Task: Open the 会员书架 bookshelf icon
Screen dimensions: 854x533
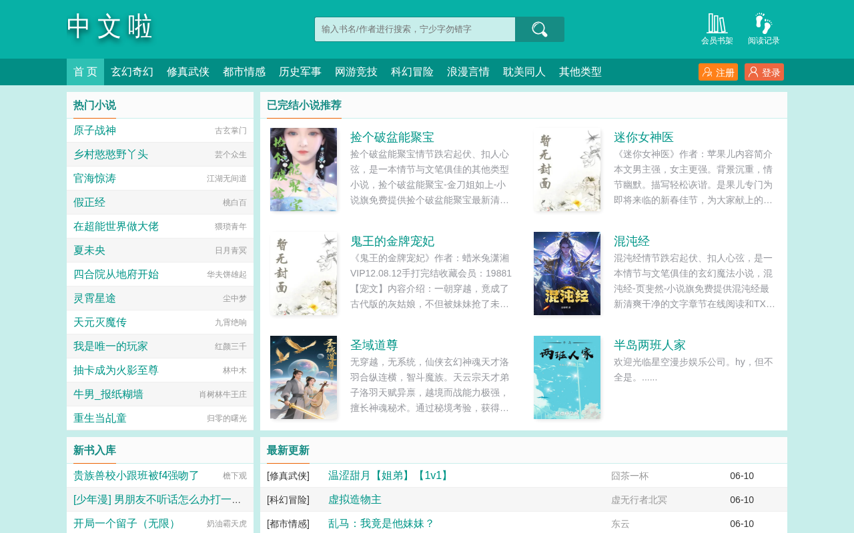Action: pyautogui.click(x=717, y=29)
